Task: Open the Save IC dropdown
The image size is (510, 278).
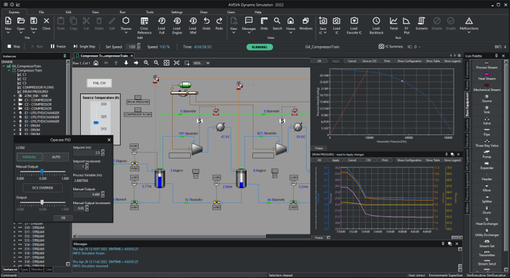Action: [325, 33]
